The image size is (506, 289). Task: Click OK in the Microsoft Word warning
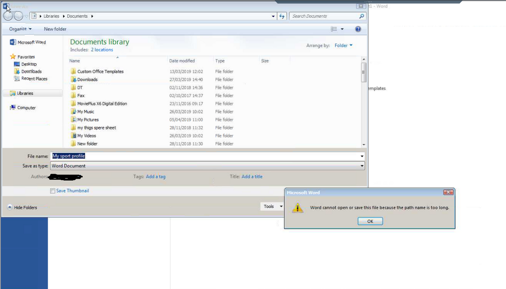(370, 221)
